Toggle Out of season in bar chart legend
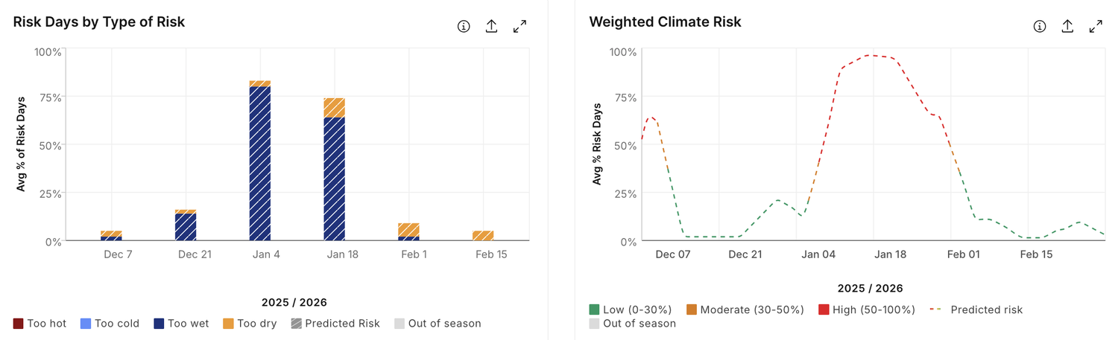 pyautogui.click(x=438, y=324)
